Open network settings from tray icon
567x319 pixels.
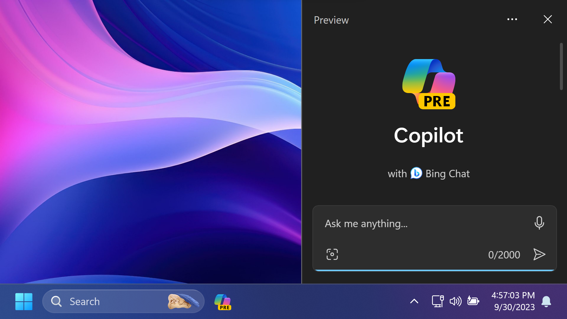[x=438, y=301]
